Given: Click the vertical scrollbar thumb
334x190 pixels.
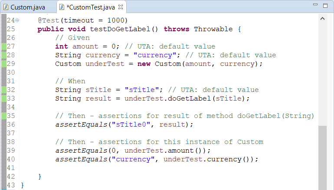Looking at the screenshot, I should tap(322, 158).
